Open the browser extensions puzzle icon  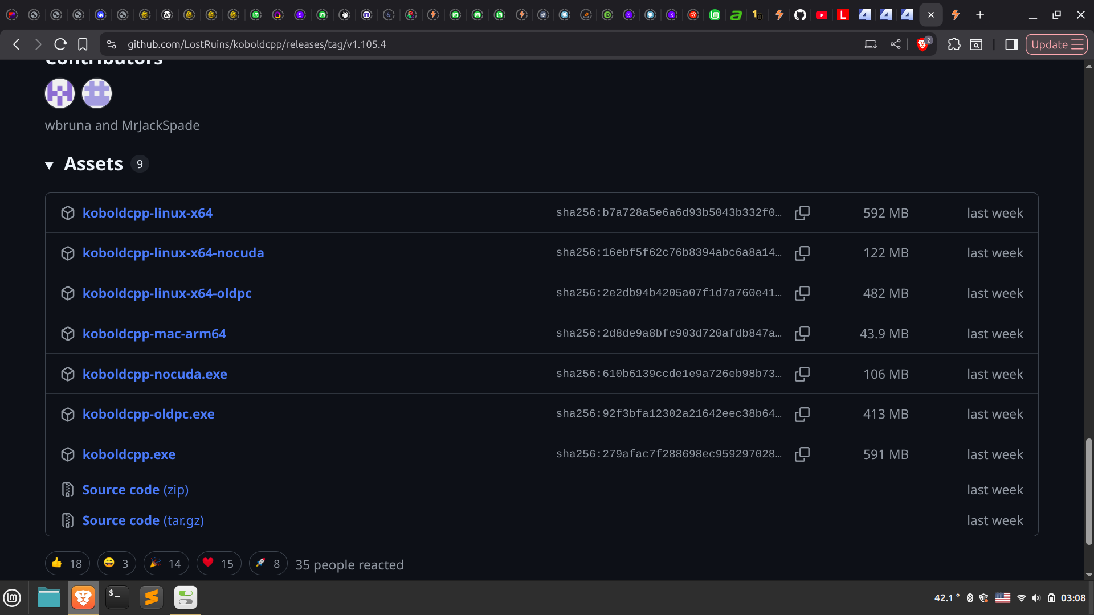point(954,44)
